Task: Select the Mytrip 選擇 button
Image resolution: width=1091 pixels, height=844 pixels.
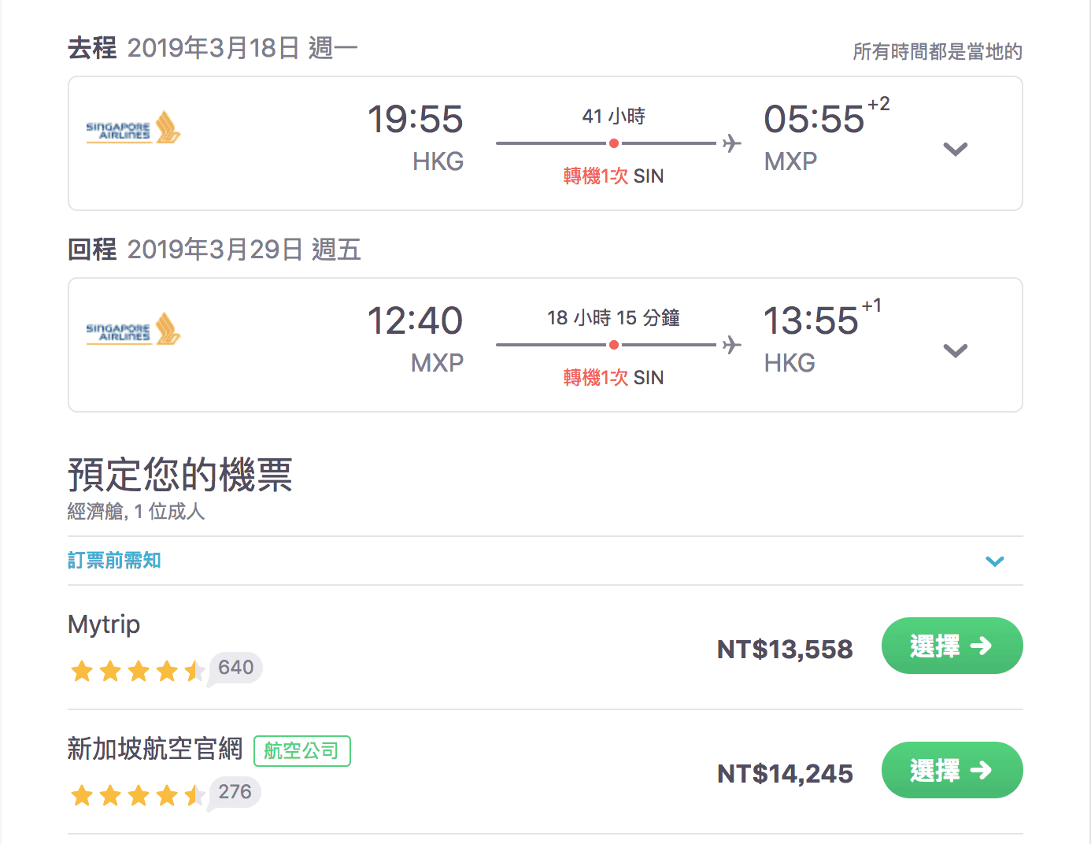Action: (x=952, y=646)
